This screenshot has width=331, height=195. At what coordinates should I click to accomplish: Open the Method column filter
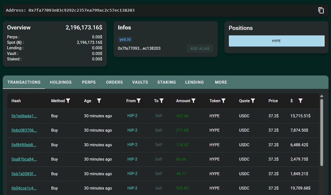(x=68, y=101)
